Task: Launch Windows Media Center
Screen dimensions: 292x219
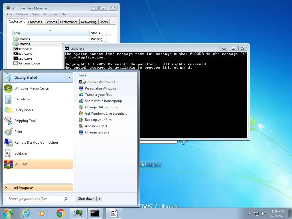Action: pos(38,88)
